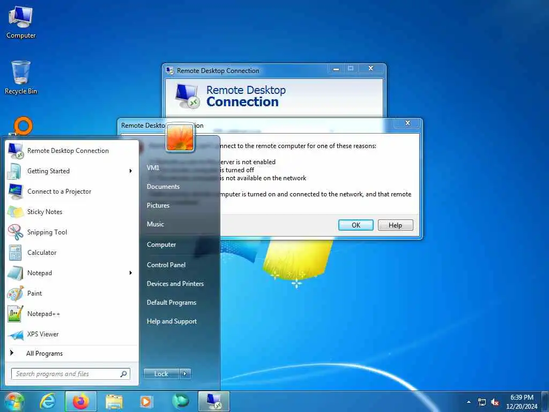Open Default Programs
Viewport: 549px width, 412px height.
click(x=171, y=303)
